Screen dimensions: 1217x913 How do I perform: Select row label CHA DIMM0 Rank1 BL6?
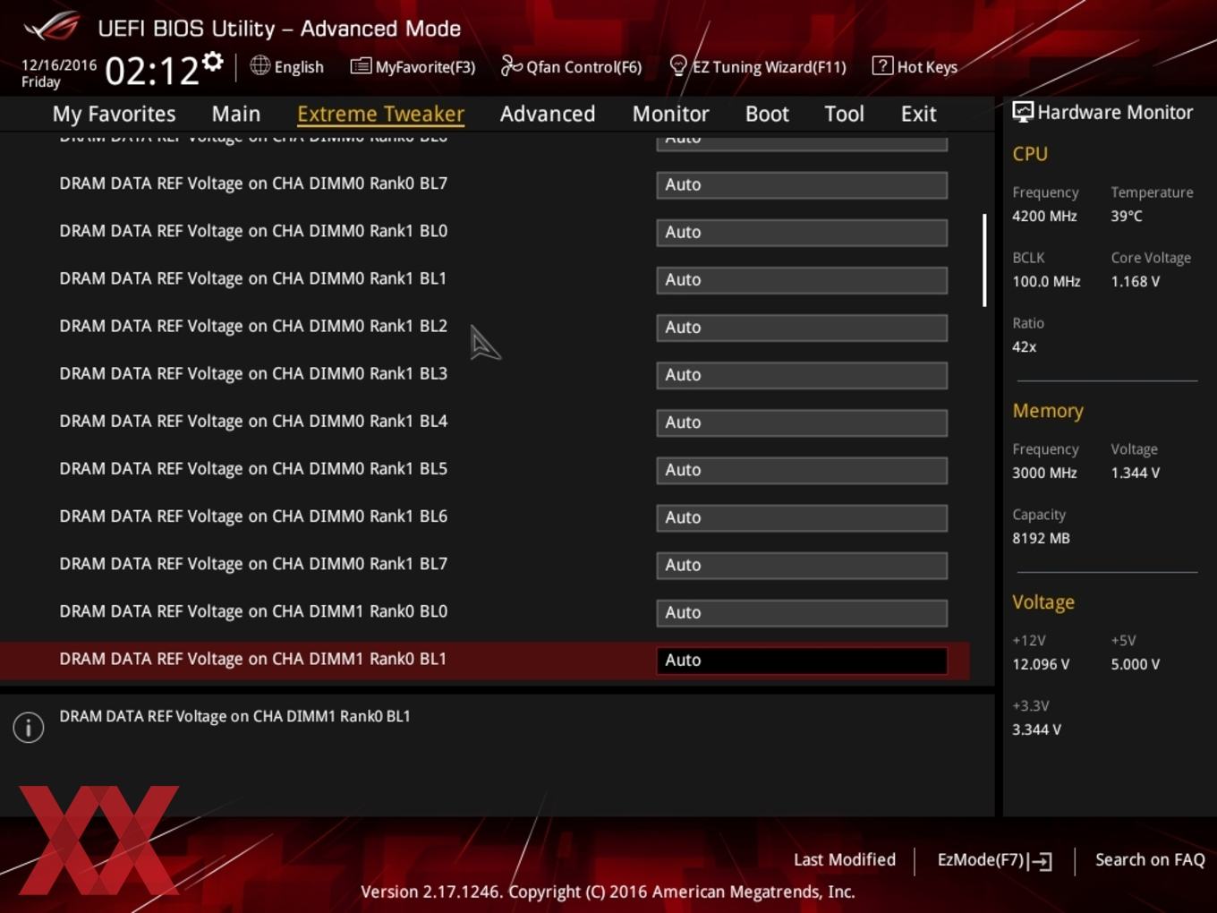click(253, 516)
